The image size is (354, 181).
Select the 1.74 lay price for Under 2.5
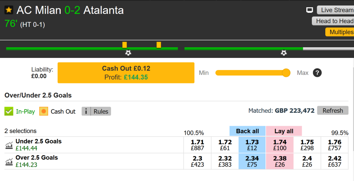(280, 145)
